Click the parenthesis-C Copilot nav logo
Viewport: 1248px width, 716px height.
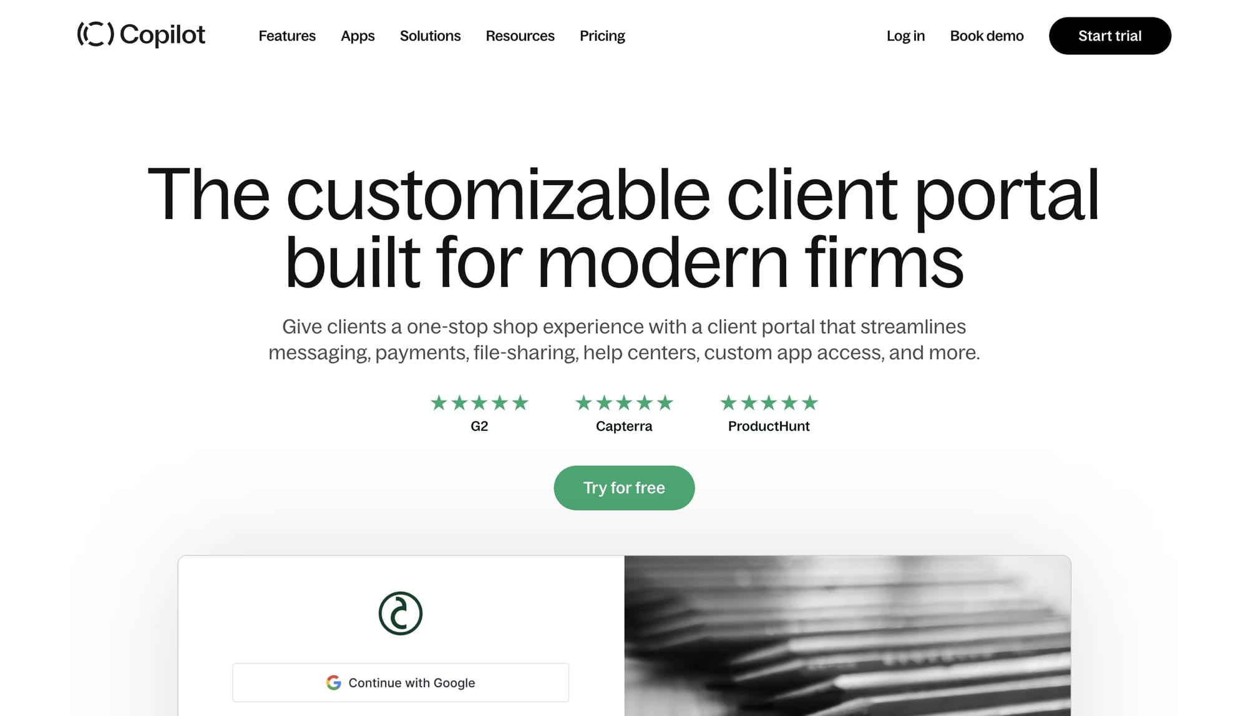(142, 35)
